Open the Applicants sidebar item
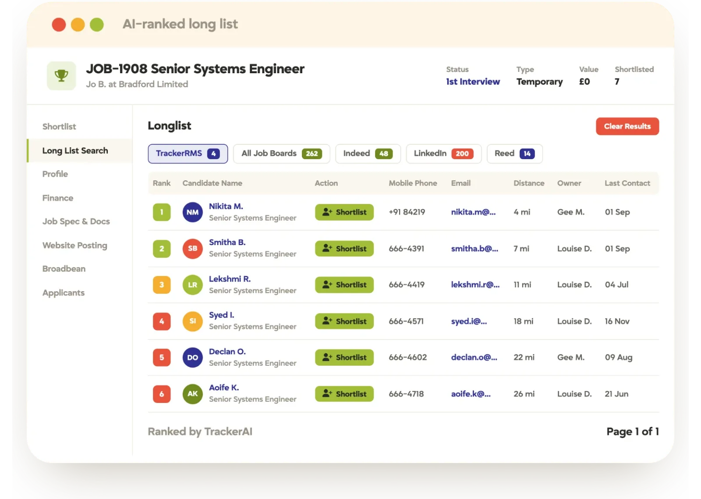Image resolution: width=701 pixels, height=499 pixels. pos(64,293)
